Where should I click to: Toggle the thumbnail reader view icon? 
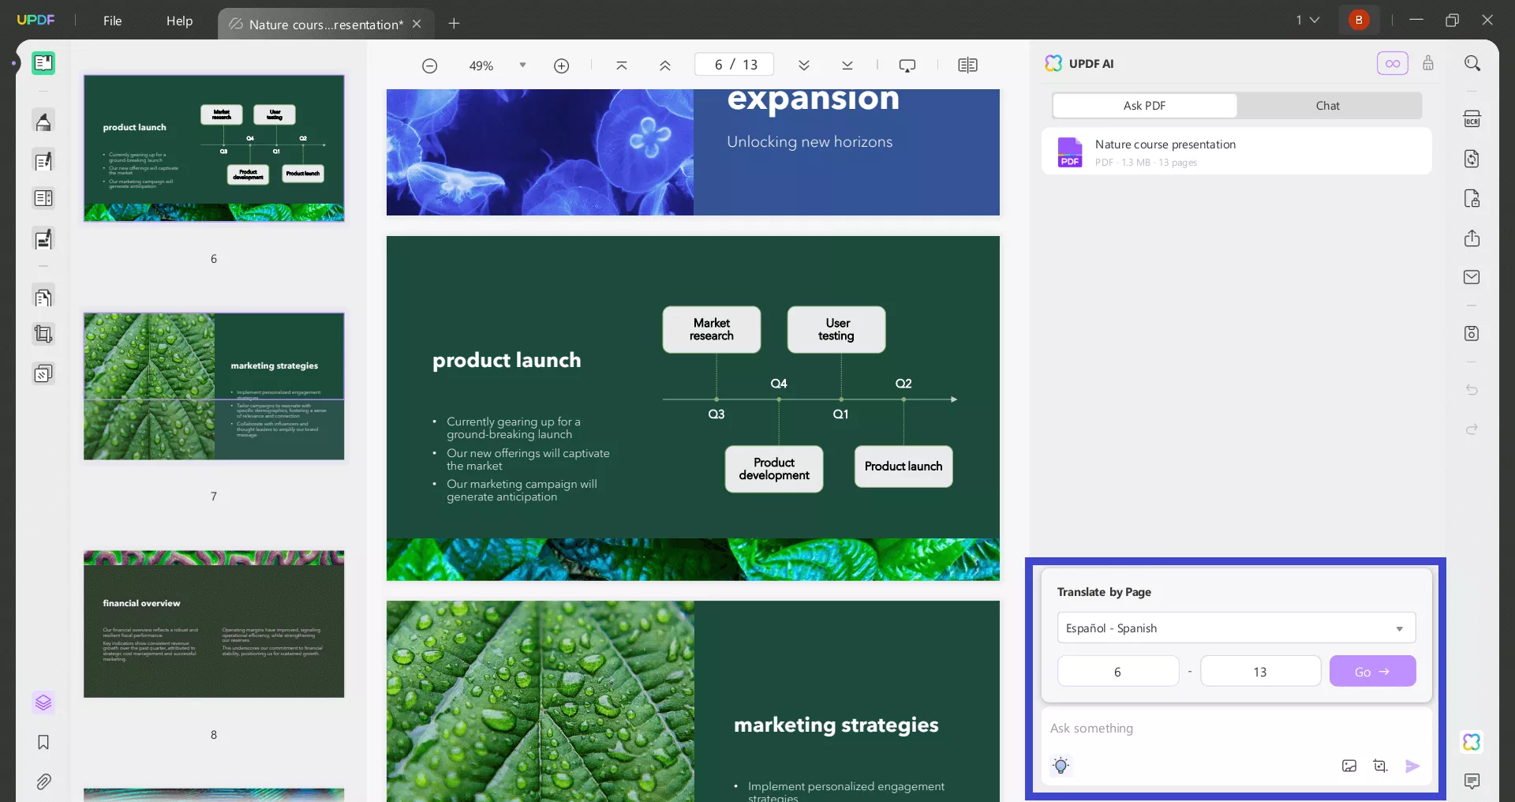click(43, 63)
